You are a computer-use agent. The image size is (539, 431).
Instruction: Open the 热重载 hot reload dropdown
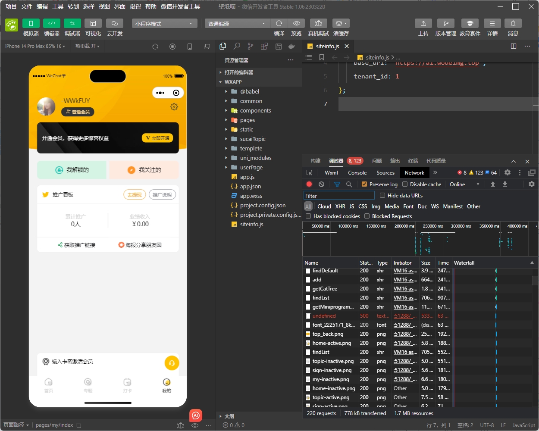(x=88, y=46)
